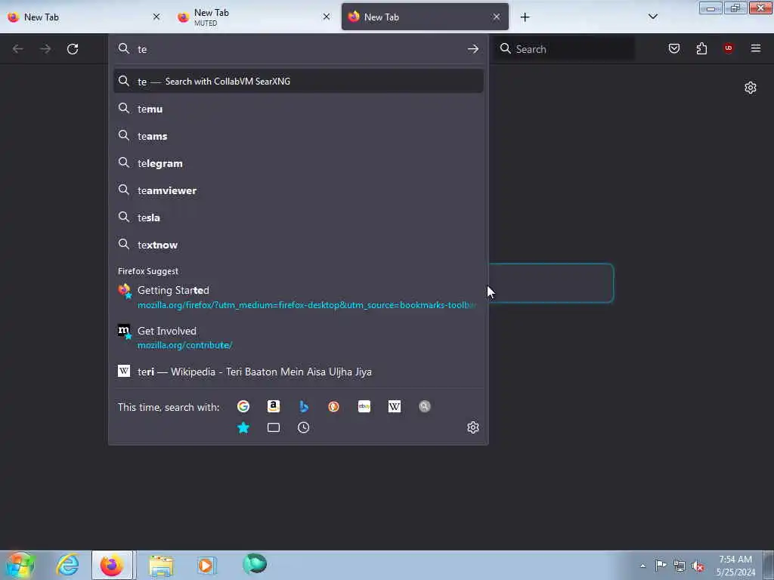Screen dimensions: 774x580
Task: Click the address bar text field
Action: (x=298, y=49)
